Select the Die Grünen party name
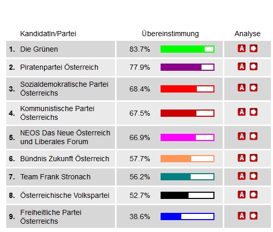The image size is (273, 232). (x=39, y=49)
